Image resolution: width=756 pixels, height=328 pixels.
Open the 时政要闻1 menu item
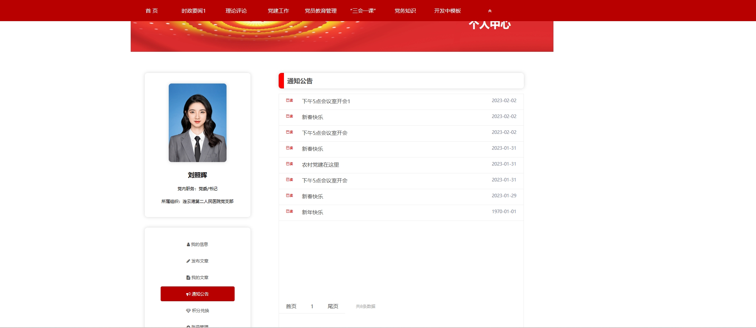coord(193,11)
